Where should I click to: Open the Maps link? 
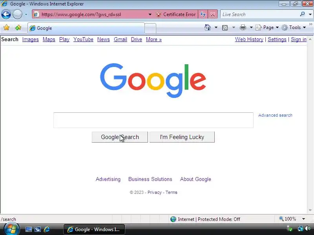coord(49,40)
